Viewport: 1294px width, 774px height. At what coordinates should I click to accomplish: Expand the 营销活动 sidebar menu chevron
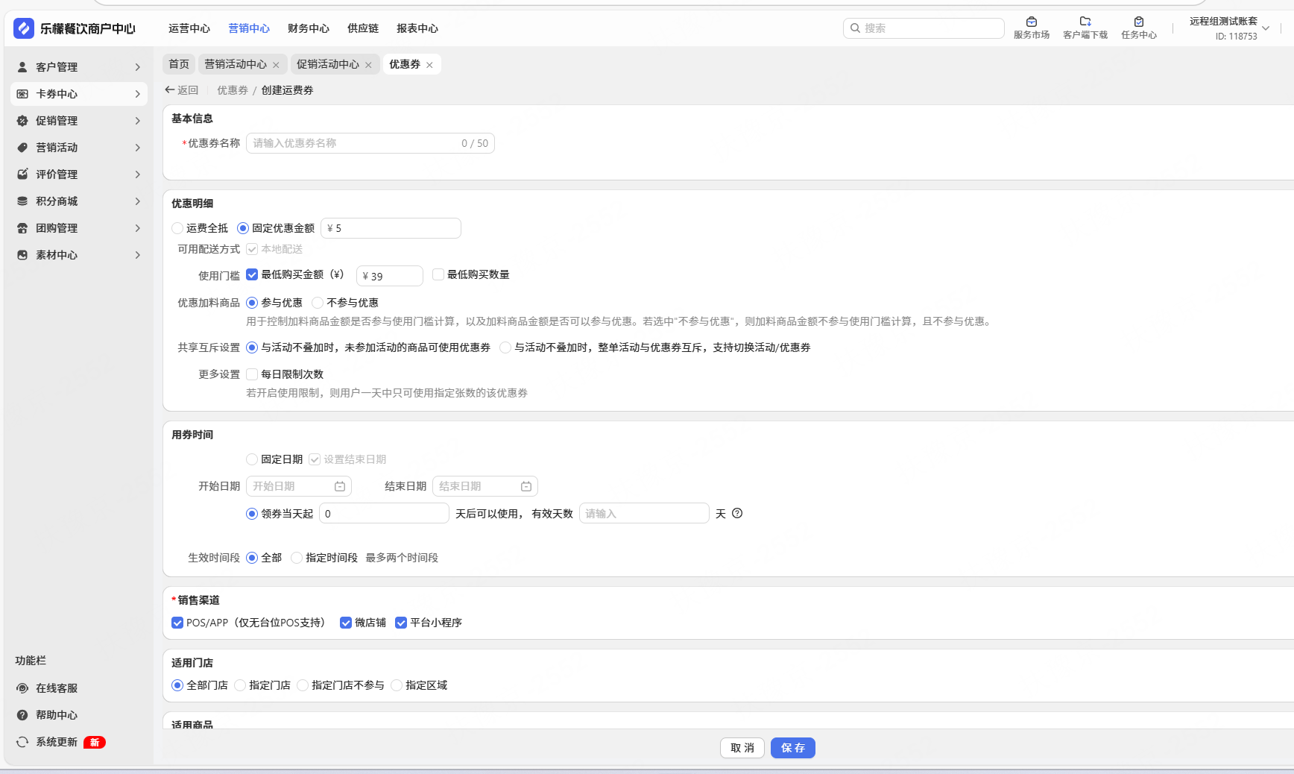138,148
